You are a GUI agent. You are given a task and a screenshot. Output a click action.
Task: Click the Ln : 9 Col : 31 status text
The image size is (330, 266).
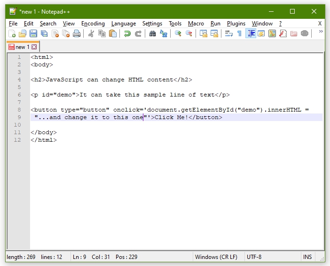(x=91, y=257)
